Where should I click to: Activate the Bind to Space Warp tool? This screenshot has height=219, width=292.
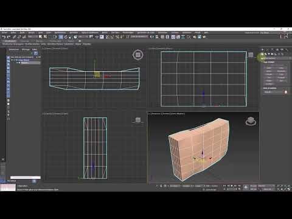(x=24, y=37)
